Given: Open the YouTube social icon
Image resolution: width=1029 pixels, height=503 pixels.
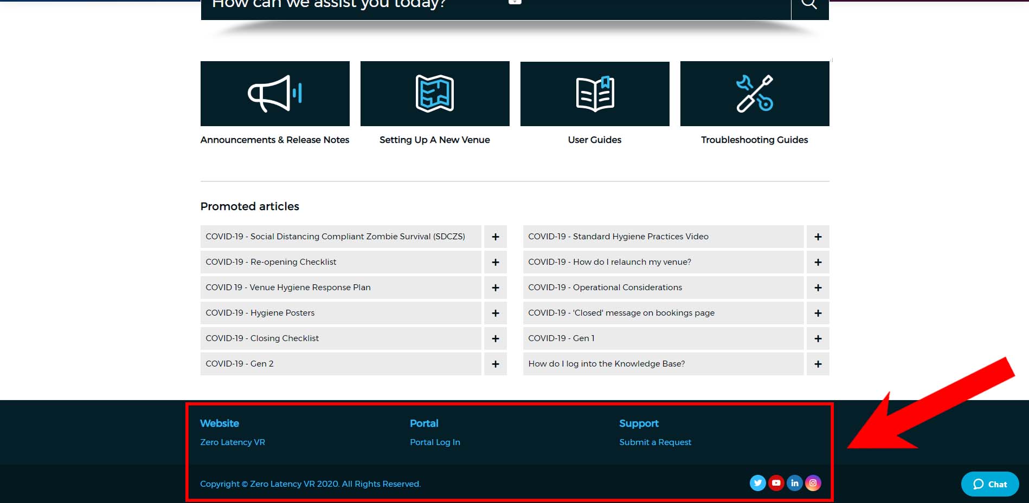Looking at the screenshot, I should pyautogui.click(x=776, y=483).
